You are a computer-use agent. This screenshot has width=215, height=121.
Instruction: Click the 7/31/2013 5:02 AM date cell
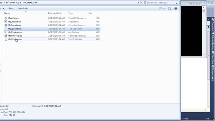[x=56, y=22]
